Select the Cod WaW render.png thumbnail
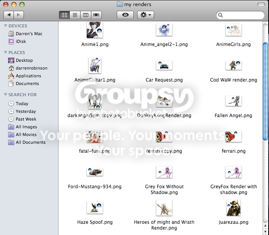The width and height of the screenshot is (269, 235). [x=234, y=65]
